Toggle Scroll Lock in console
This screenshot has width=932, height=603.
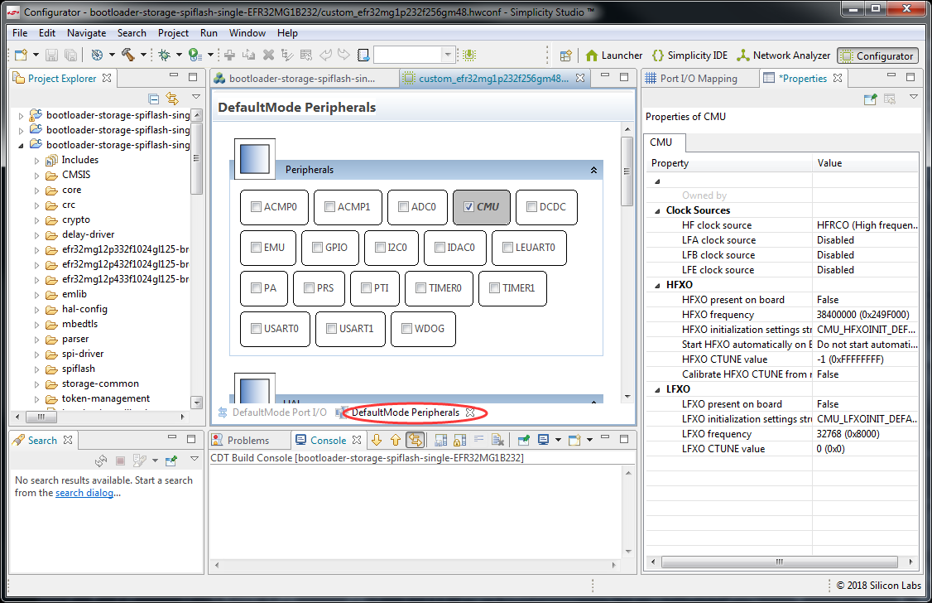click(x=460, y=440)
